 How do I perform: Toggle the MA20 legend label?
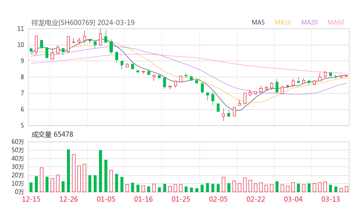[310, 22]
